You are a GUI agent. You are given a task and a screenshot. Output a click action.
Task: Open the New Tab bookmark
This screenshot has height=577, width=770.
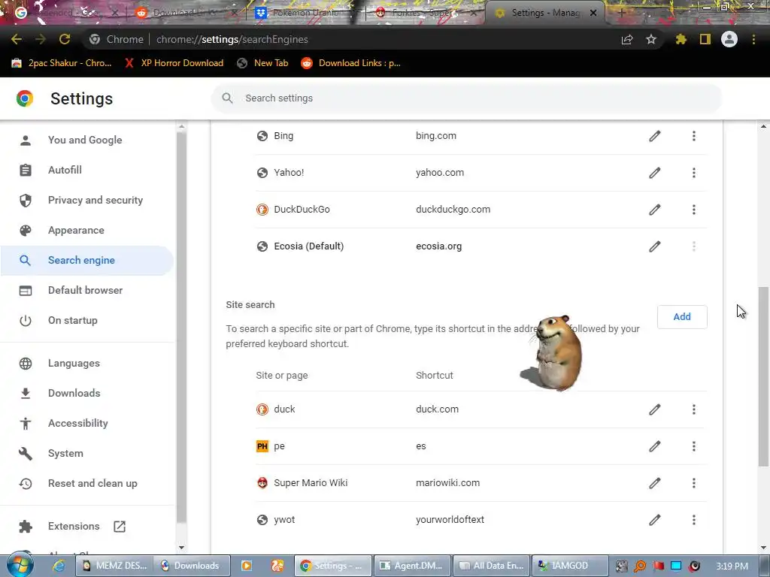(262, 63)
